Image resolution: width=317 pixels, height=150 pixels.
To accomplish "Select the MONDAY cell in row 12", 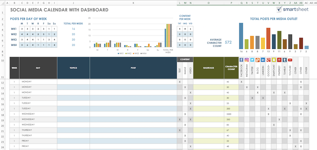I will (38, 82).
